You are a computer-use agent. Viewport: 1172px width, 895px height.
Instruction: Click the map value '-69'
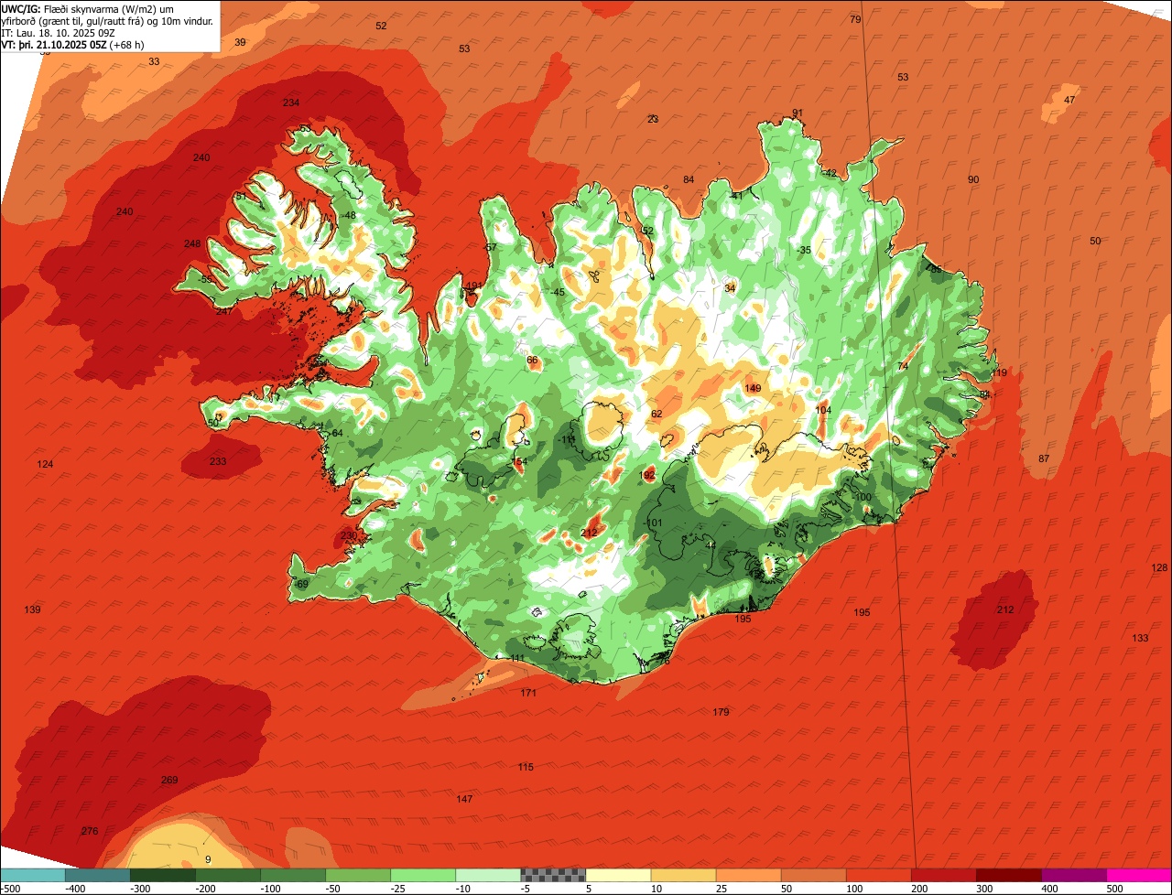[x=301, y=584]
